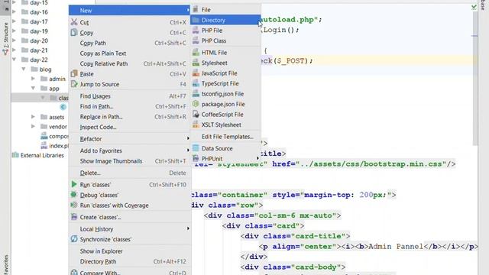Expand the assets folder
This screenshot has width=489, height=275.
tap(33, 117)
